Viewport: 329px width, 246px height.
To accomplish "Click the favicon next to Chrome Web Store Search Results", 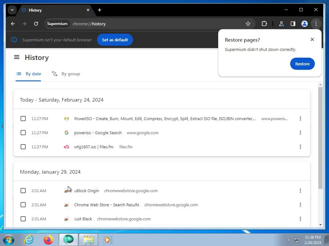I will 66,205.
